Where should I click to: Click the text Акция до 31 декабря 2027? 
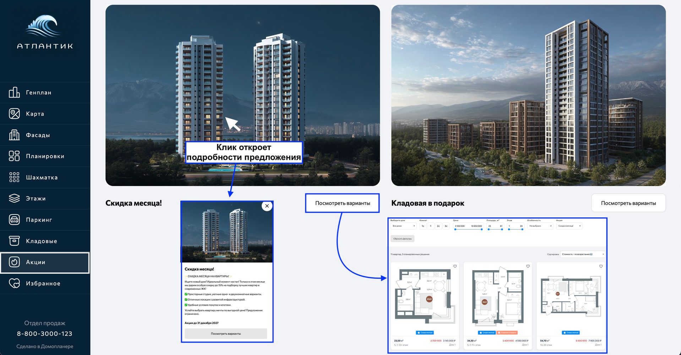tap(202, 323)
